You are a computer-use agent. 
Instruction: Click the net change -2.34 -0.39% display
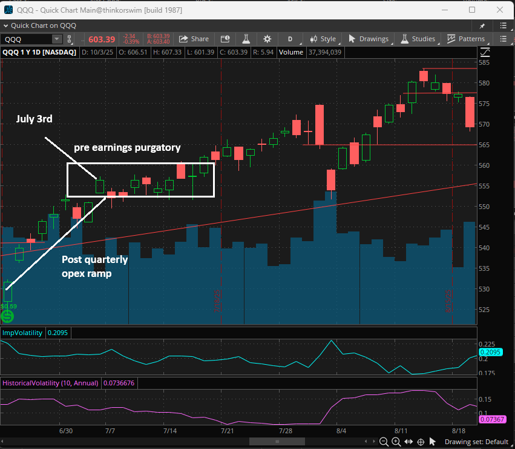131,39
